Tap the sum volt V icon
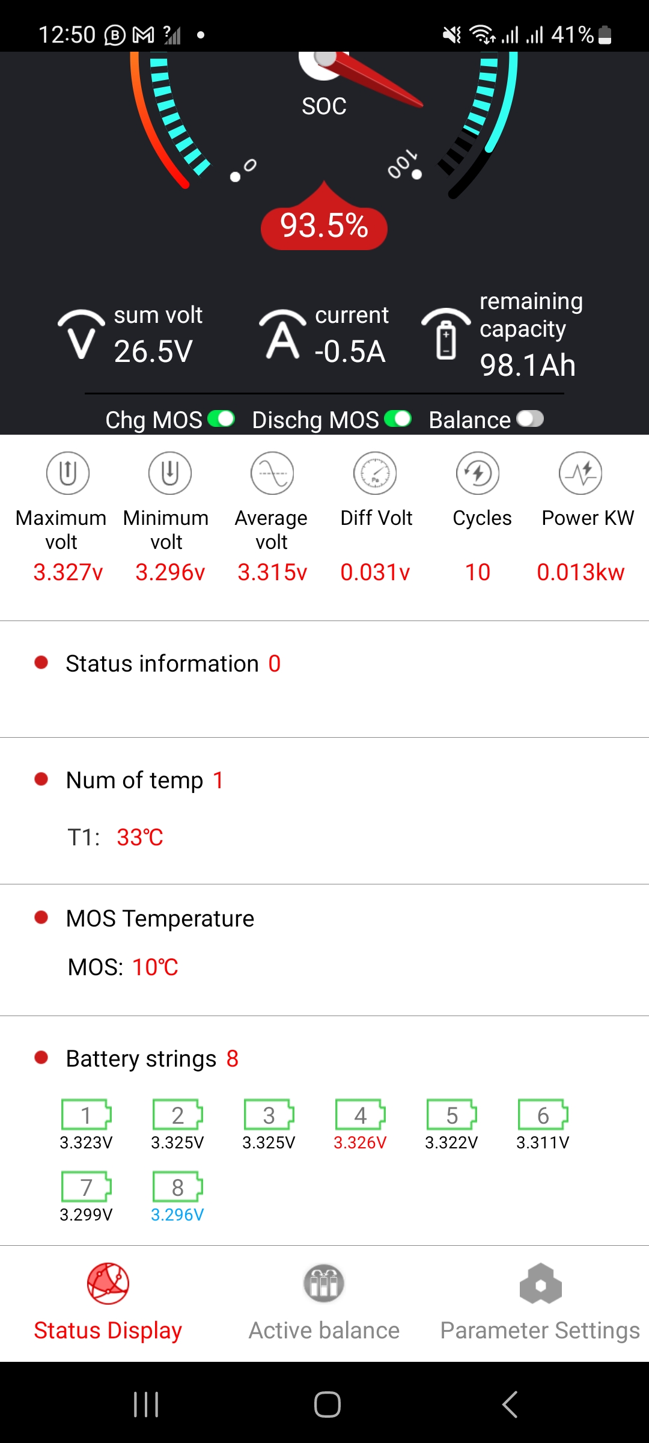The image size is (649, 1443). (81, 335)
